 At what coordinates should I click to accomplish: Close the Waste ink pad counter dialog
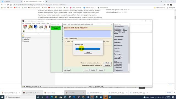[x=112, y=24]
